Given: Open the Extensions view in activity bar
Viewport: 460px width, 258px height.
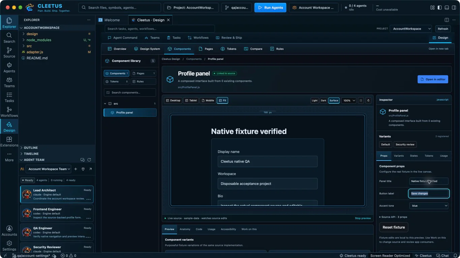Looking at the screenshot, I should click(x=9, y=141).
